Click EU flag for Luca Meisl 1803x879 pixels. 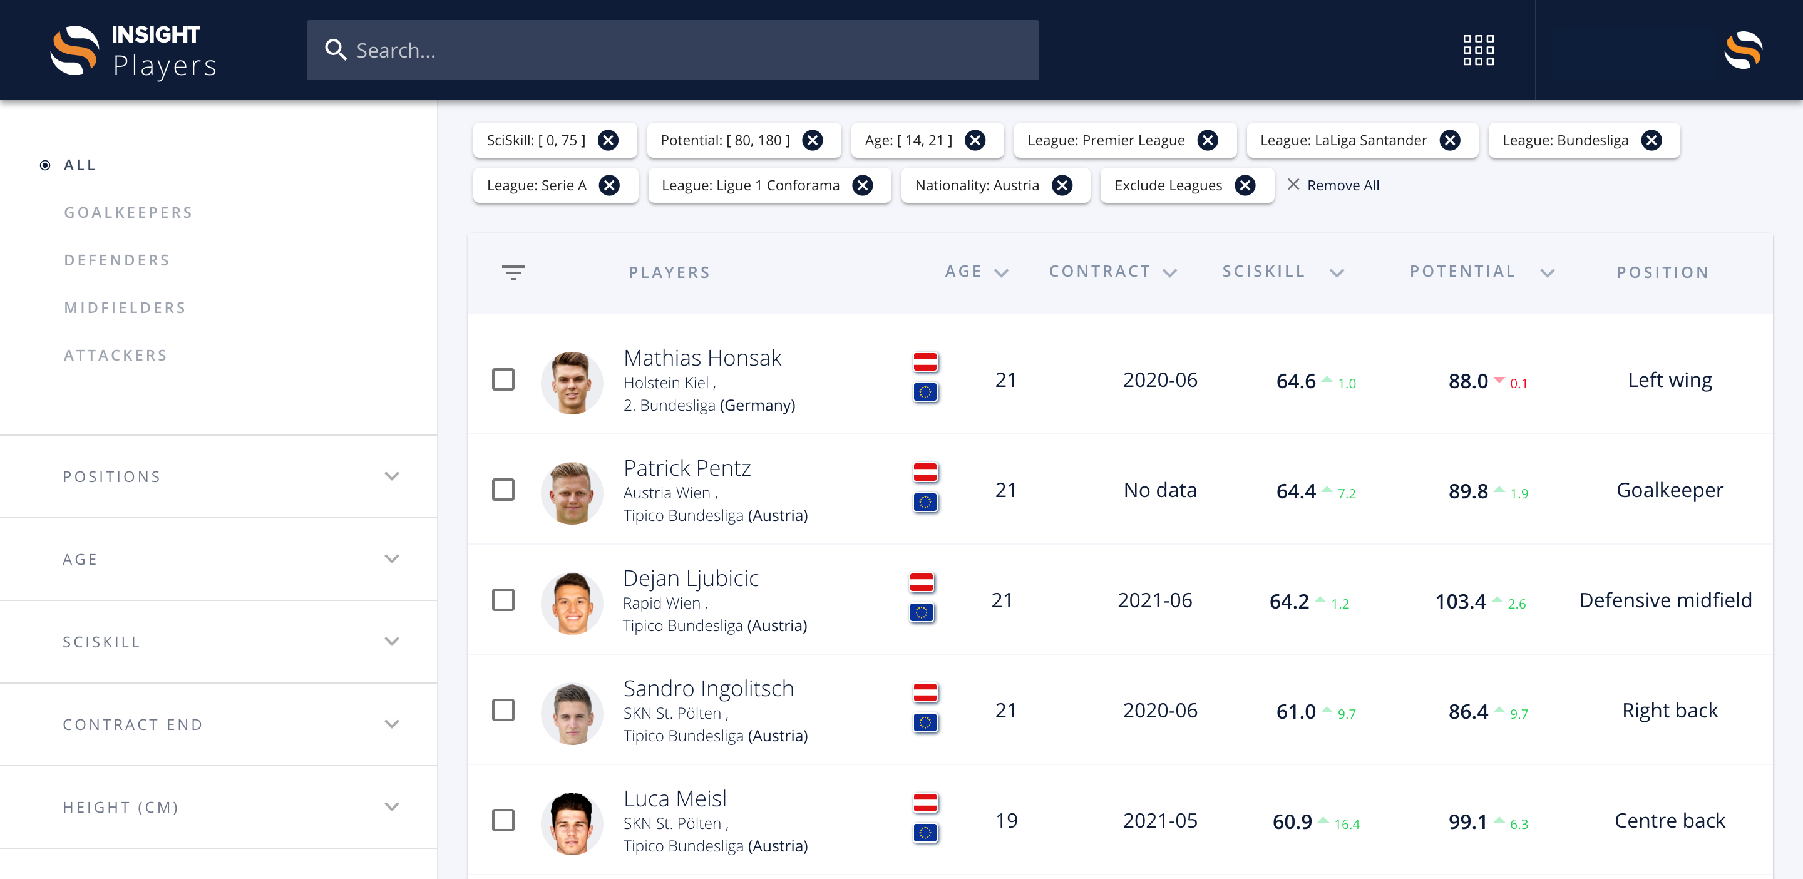(925, 833)
